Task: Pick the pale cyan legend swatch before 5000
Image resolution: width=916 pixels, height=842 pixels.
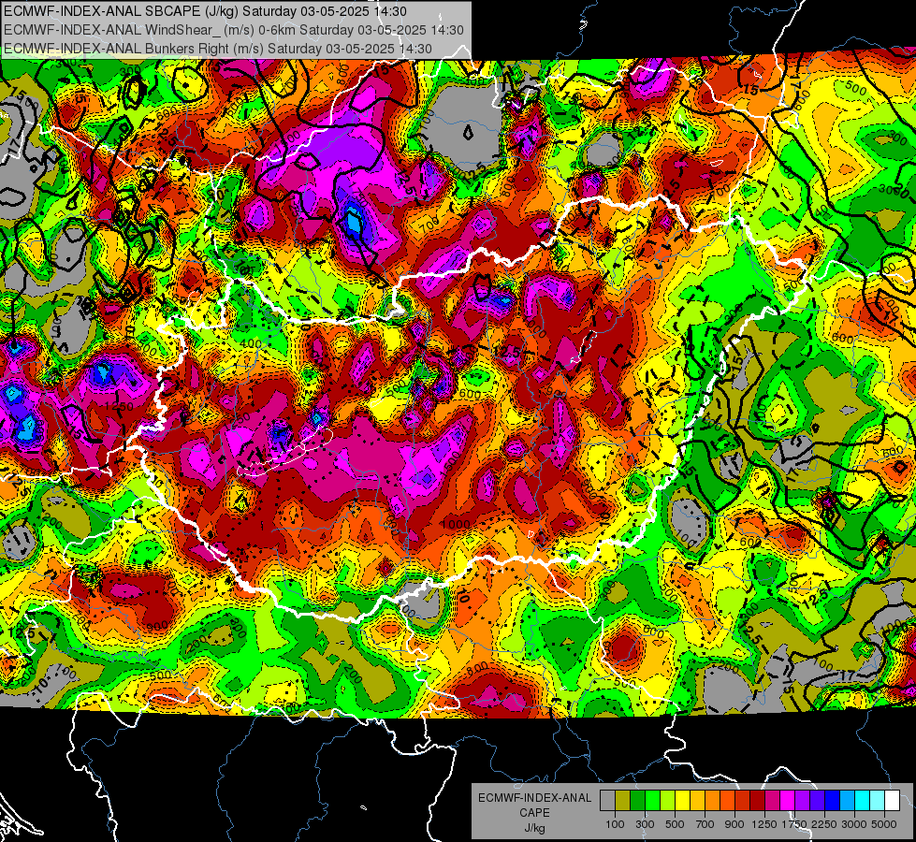Action: [x=877, y=801]
